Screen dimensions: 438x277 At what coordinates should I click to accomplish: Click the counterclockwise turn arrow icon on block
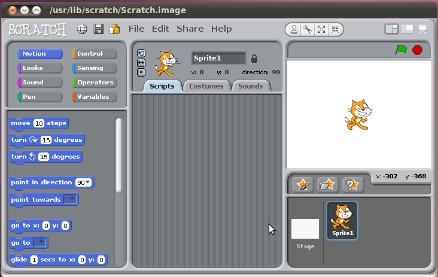point(32,156)
